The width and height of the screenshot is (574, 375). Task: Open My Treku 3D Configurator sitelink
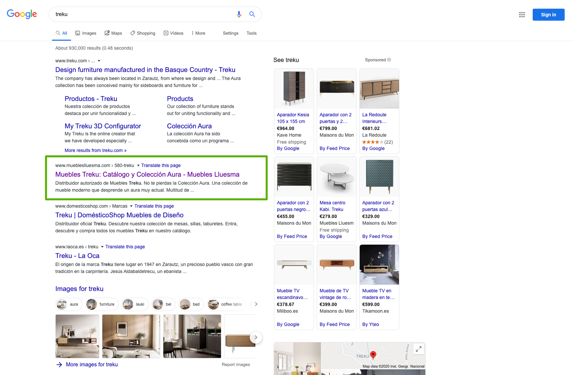(103, 126)
